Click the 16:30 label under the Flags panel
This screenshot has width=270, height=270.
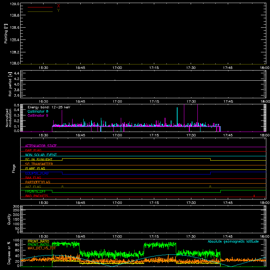44,203
